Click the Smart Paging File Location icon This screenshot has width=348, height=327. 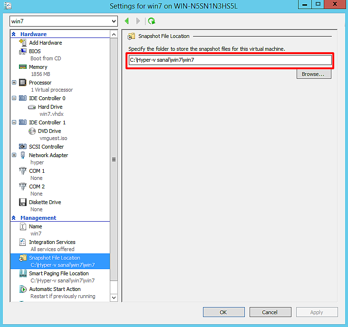23,273
